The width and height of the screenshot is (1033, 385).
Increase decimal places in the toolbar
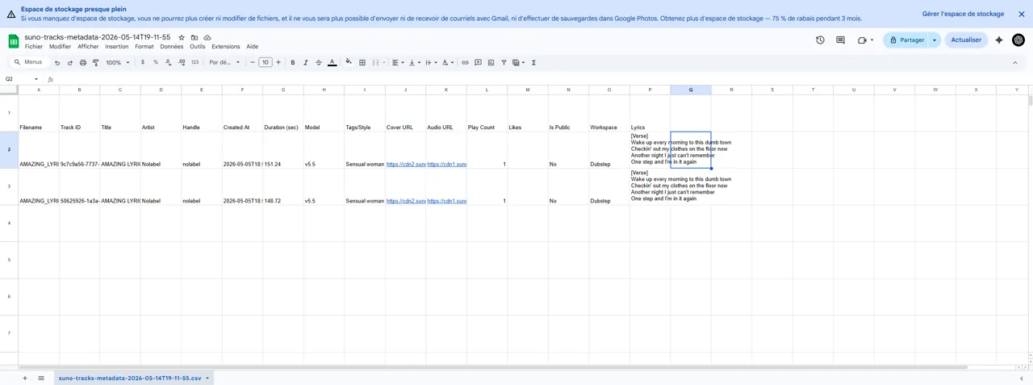[182, 62]
